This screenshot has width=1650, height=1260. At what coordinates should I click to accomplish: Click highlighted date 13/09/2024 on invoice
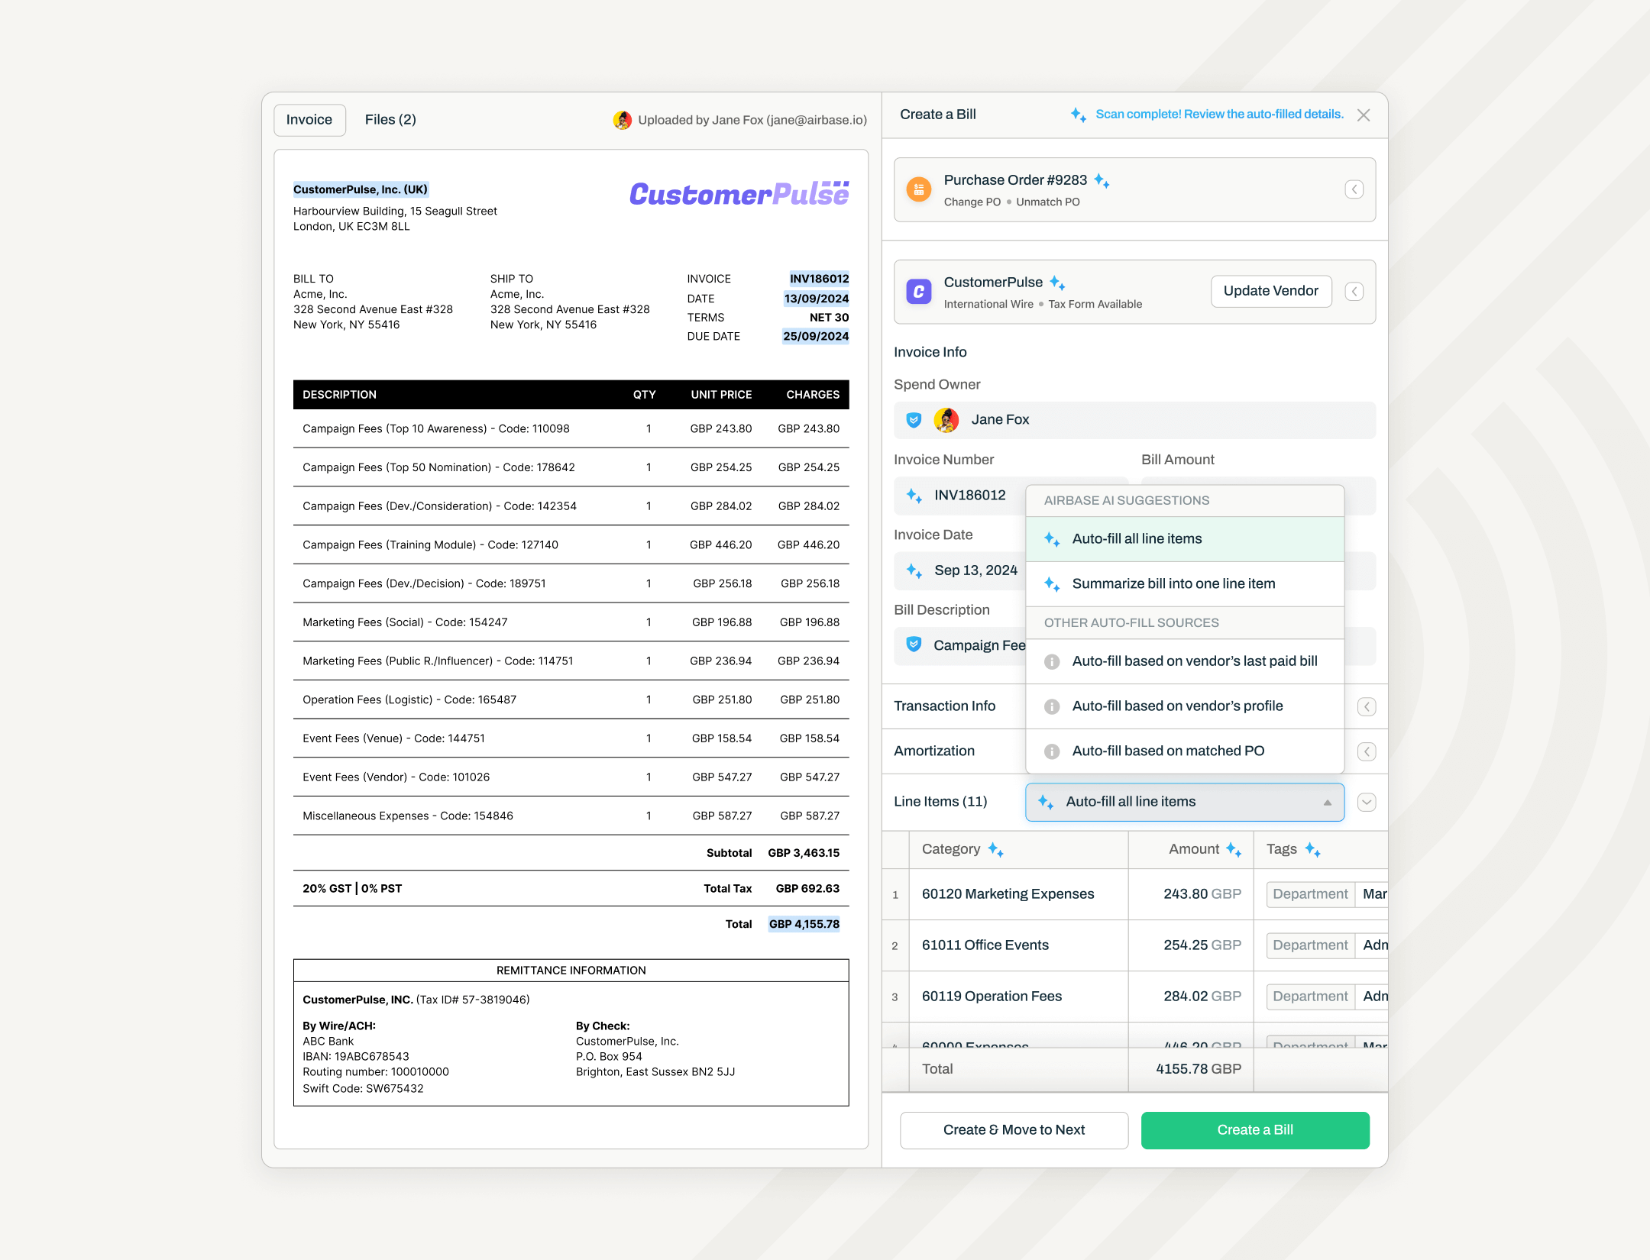click(x=816, y=299)
